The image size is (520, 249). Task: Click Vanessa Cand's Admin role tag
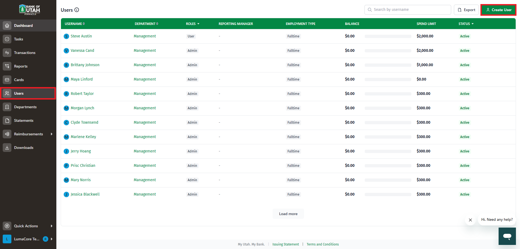point(192,51)
